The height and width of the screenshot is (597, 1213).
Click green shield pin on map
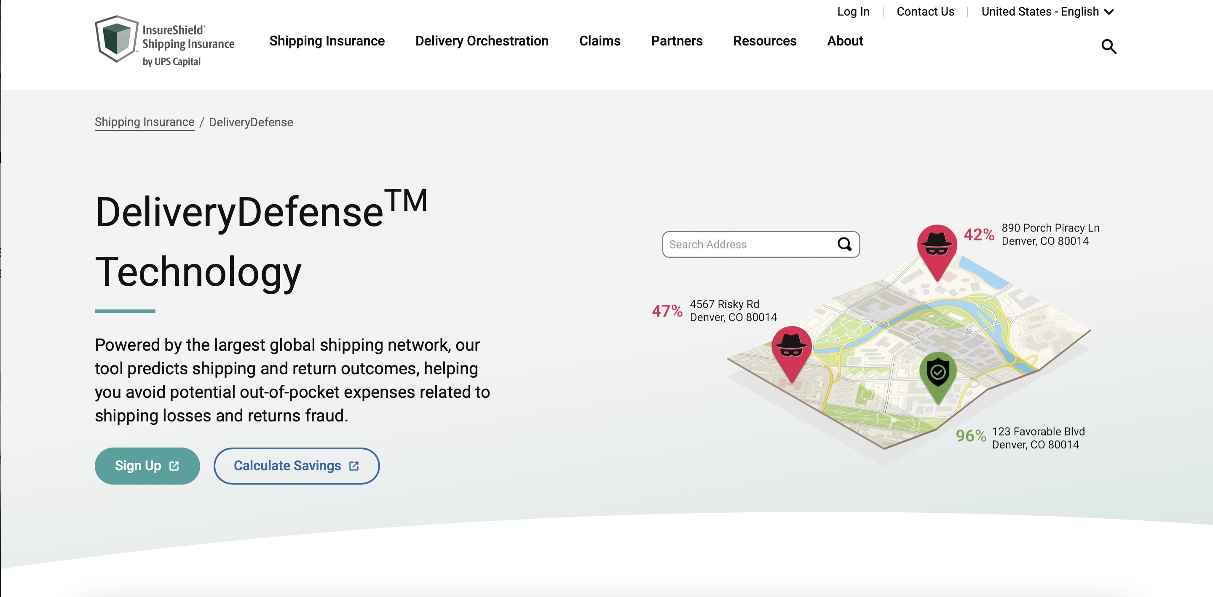pos(937,374)
